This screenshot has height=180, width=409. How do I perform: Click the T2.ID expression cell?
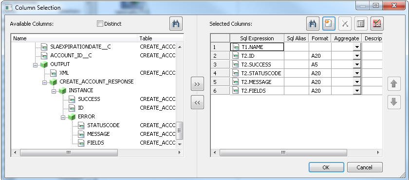(x=257, y=56)
